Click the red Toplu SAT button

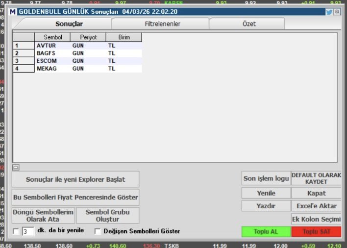click(316, 232)
